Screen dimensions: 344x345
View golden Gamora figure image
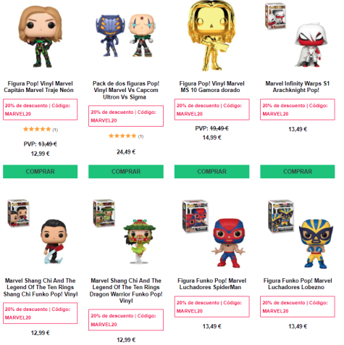click(x=211, y=36)
